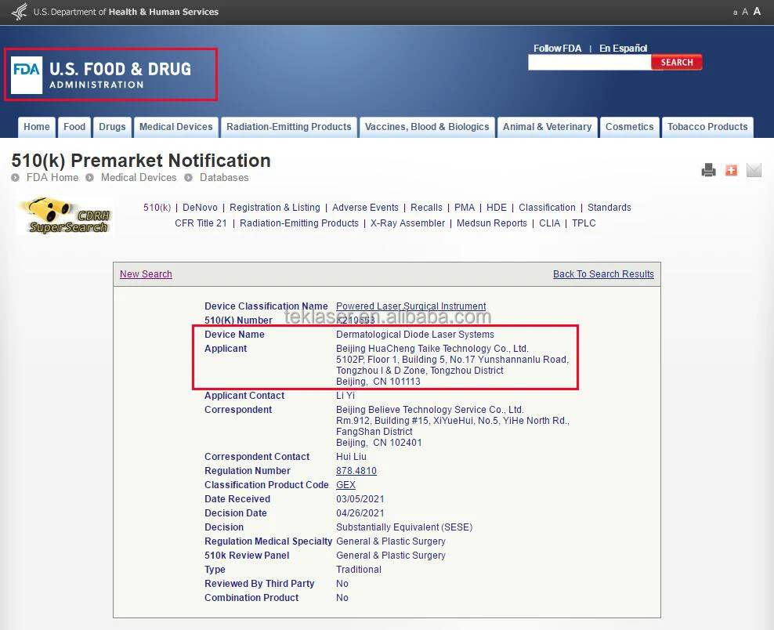Image resolution: width=774 pixels, height=630 pixels.
Task: Click Medical Devices breadcrumb
Action: pyautogui.click(x=139, y=178)
